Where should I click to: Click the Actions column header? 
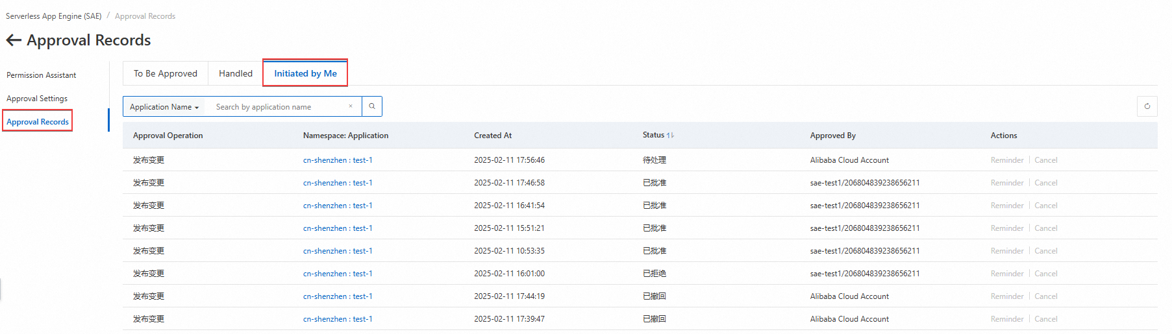1004,136
